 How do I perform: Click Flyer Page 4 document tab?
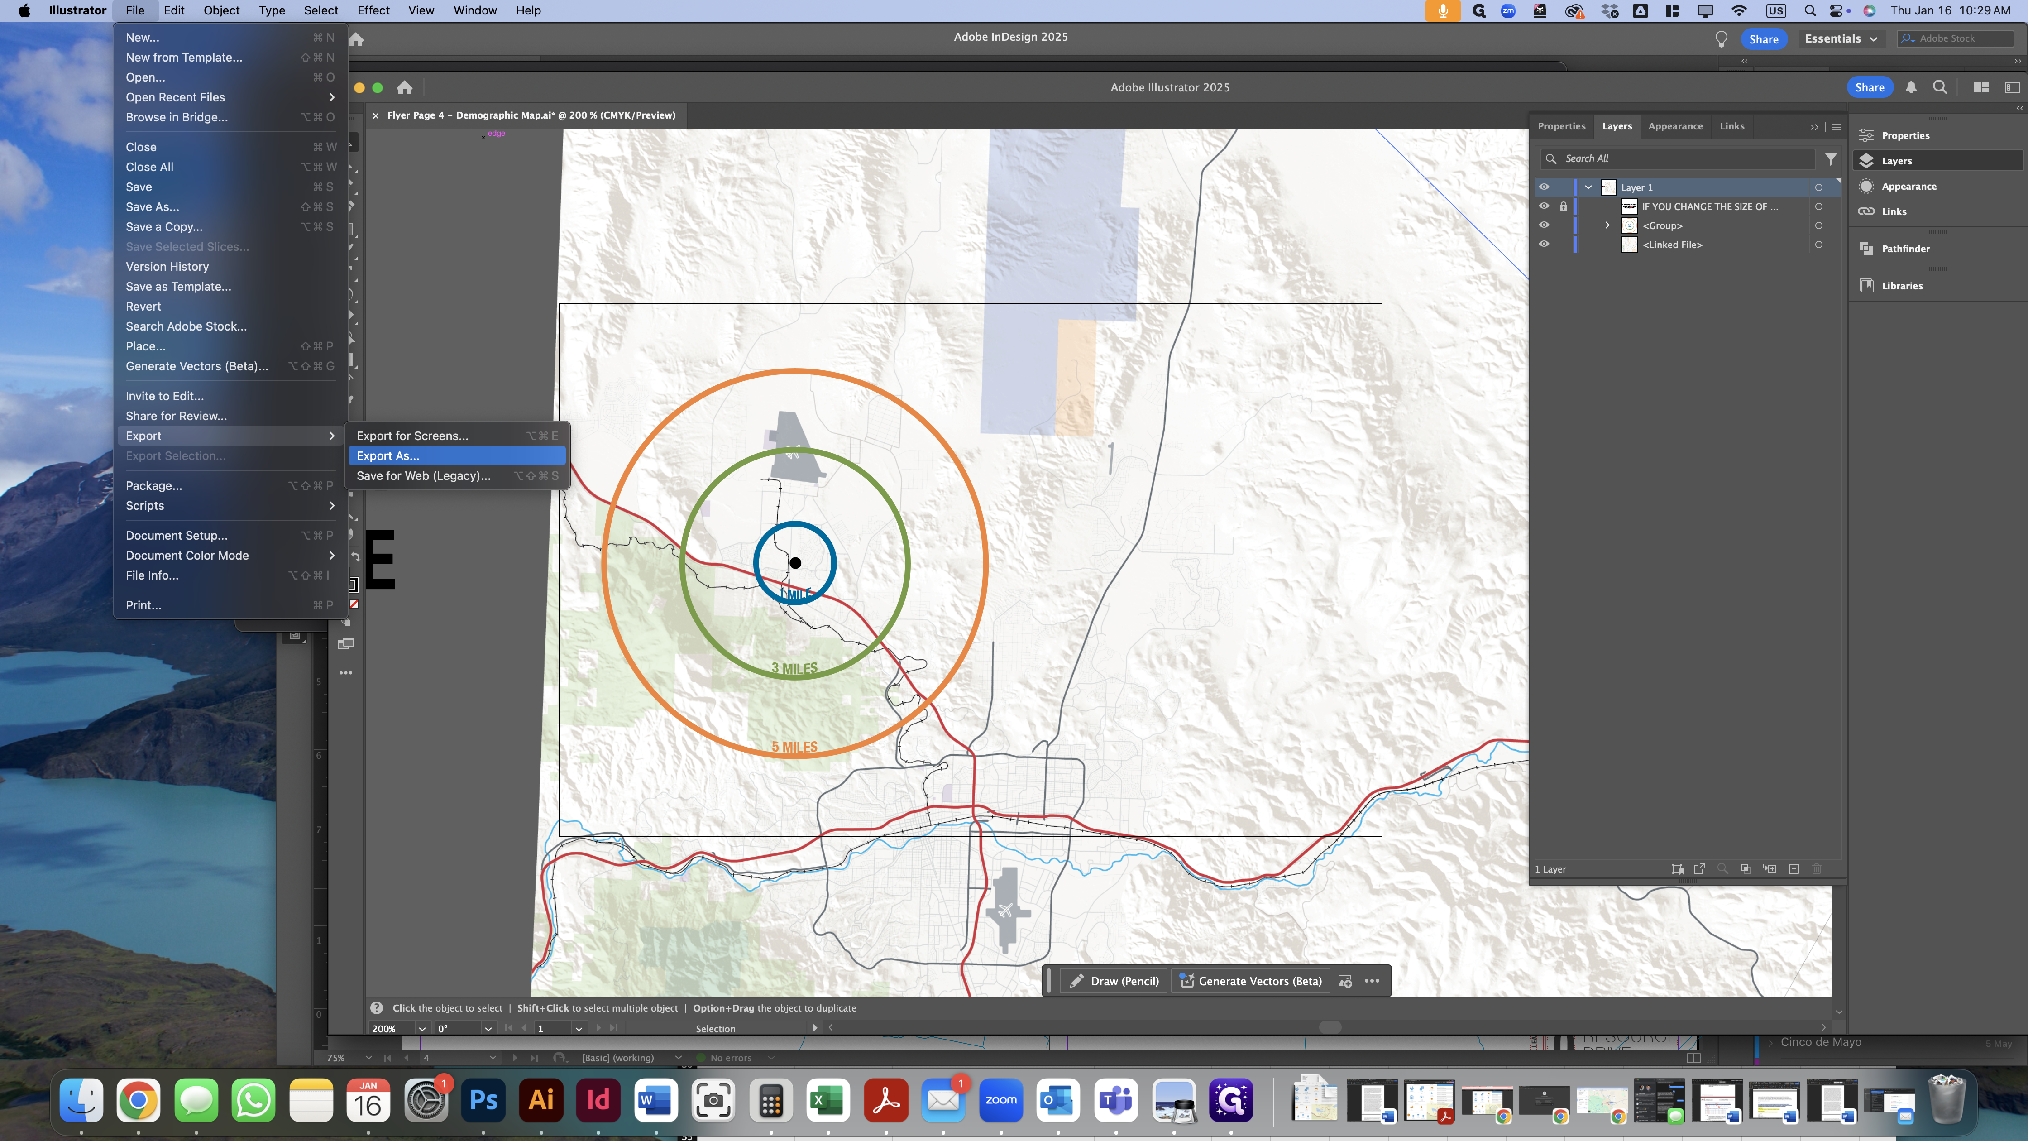531,115
